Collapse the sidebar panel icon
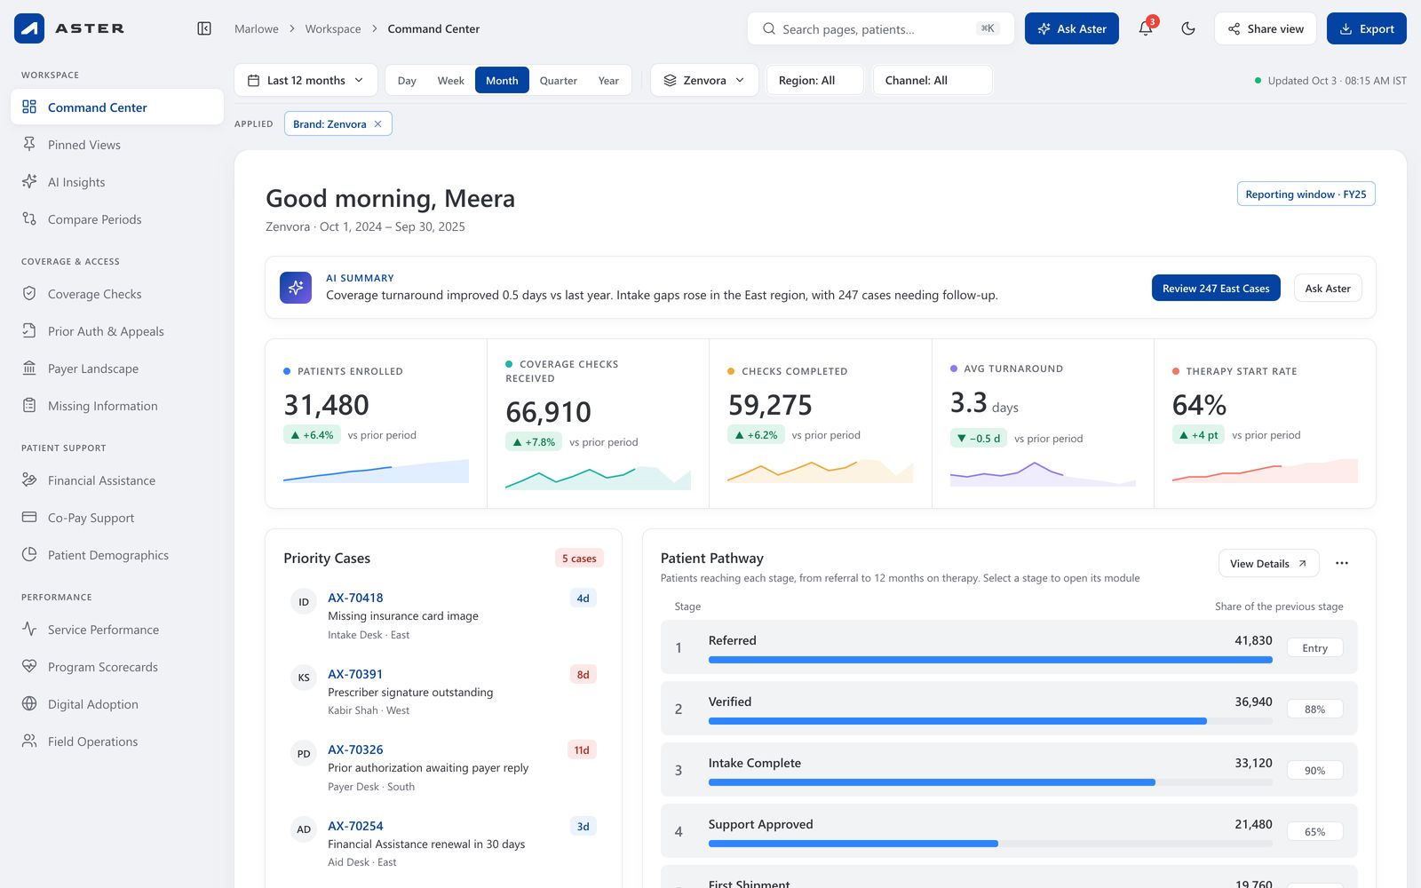Viewport: 1421px width, 888px height. (x=204, y=28)
